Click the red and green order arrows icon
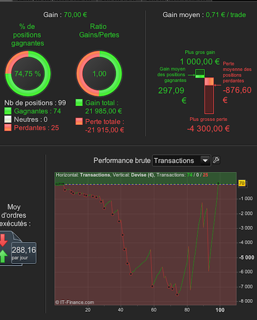 [x=3, y=248]
